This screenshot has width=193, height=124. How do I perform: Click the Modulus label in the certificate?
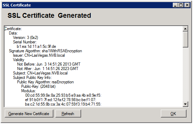pos(28,91)
